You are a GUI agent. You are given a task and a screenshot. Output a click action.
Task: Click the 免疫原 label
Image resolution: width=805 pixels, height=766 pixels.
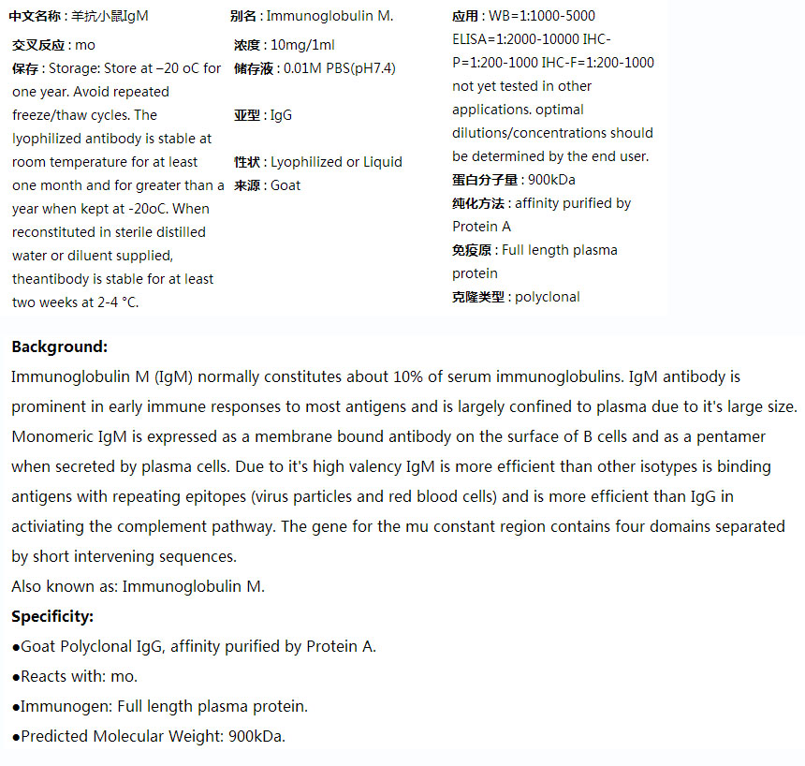471,250
